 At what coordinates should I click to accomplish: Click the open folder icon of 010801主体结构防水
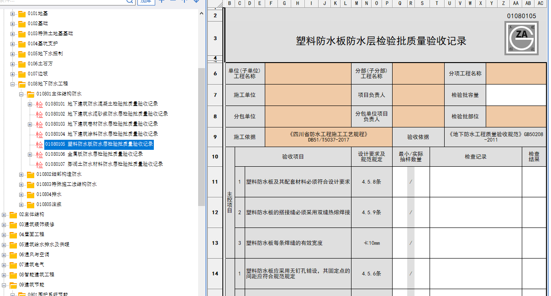31,94
